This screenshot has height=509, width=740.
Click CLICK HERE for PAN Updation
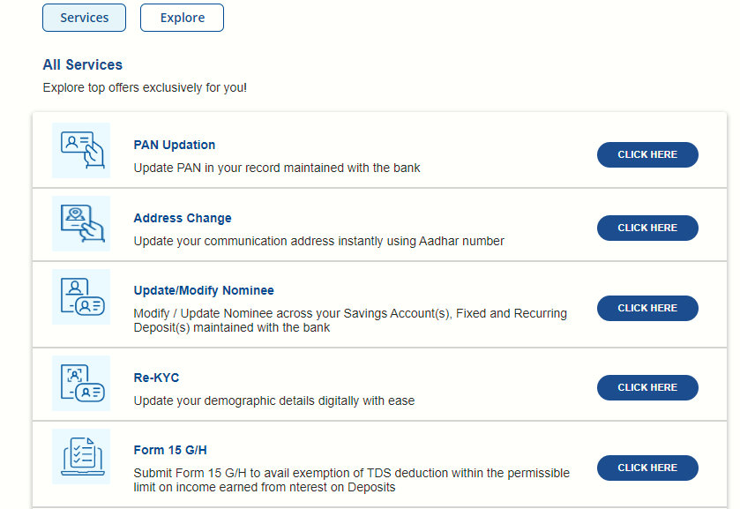point(647,155)
